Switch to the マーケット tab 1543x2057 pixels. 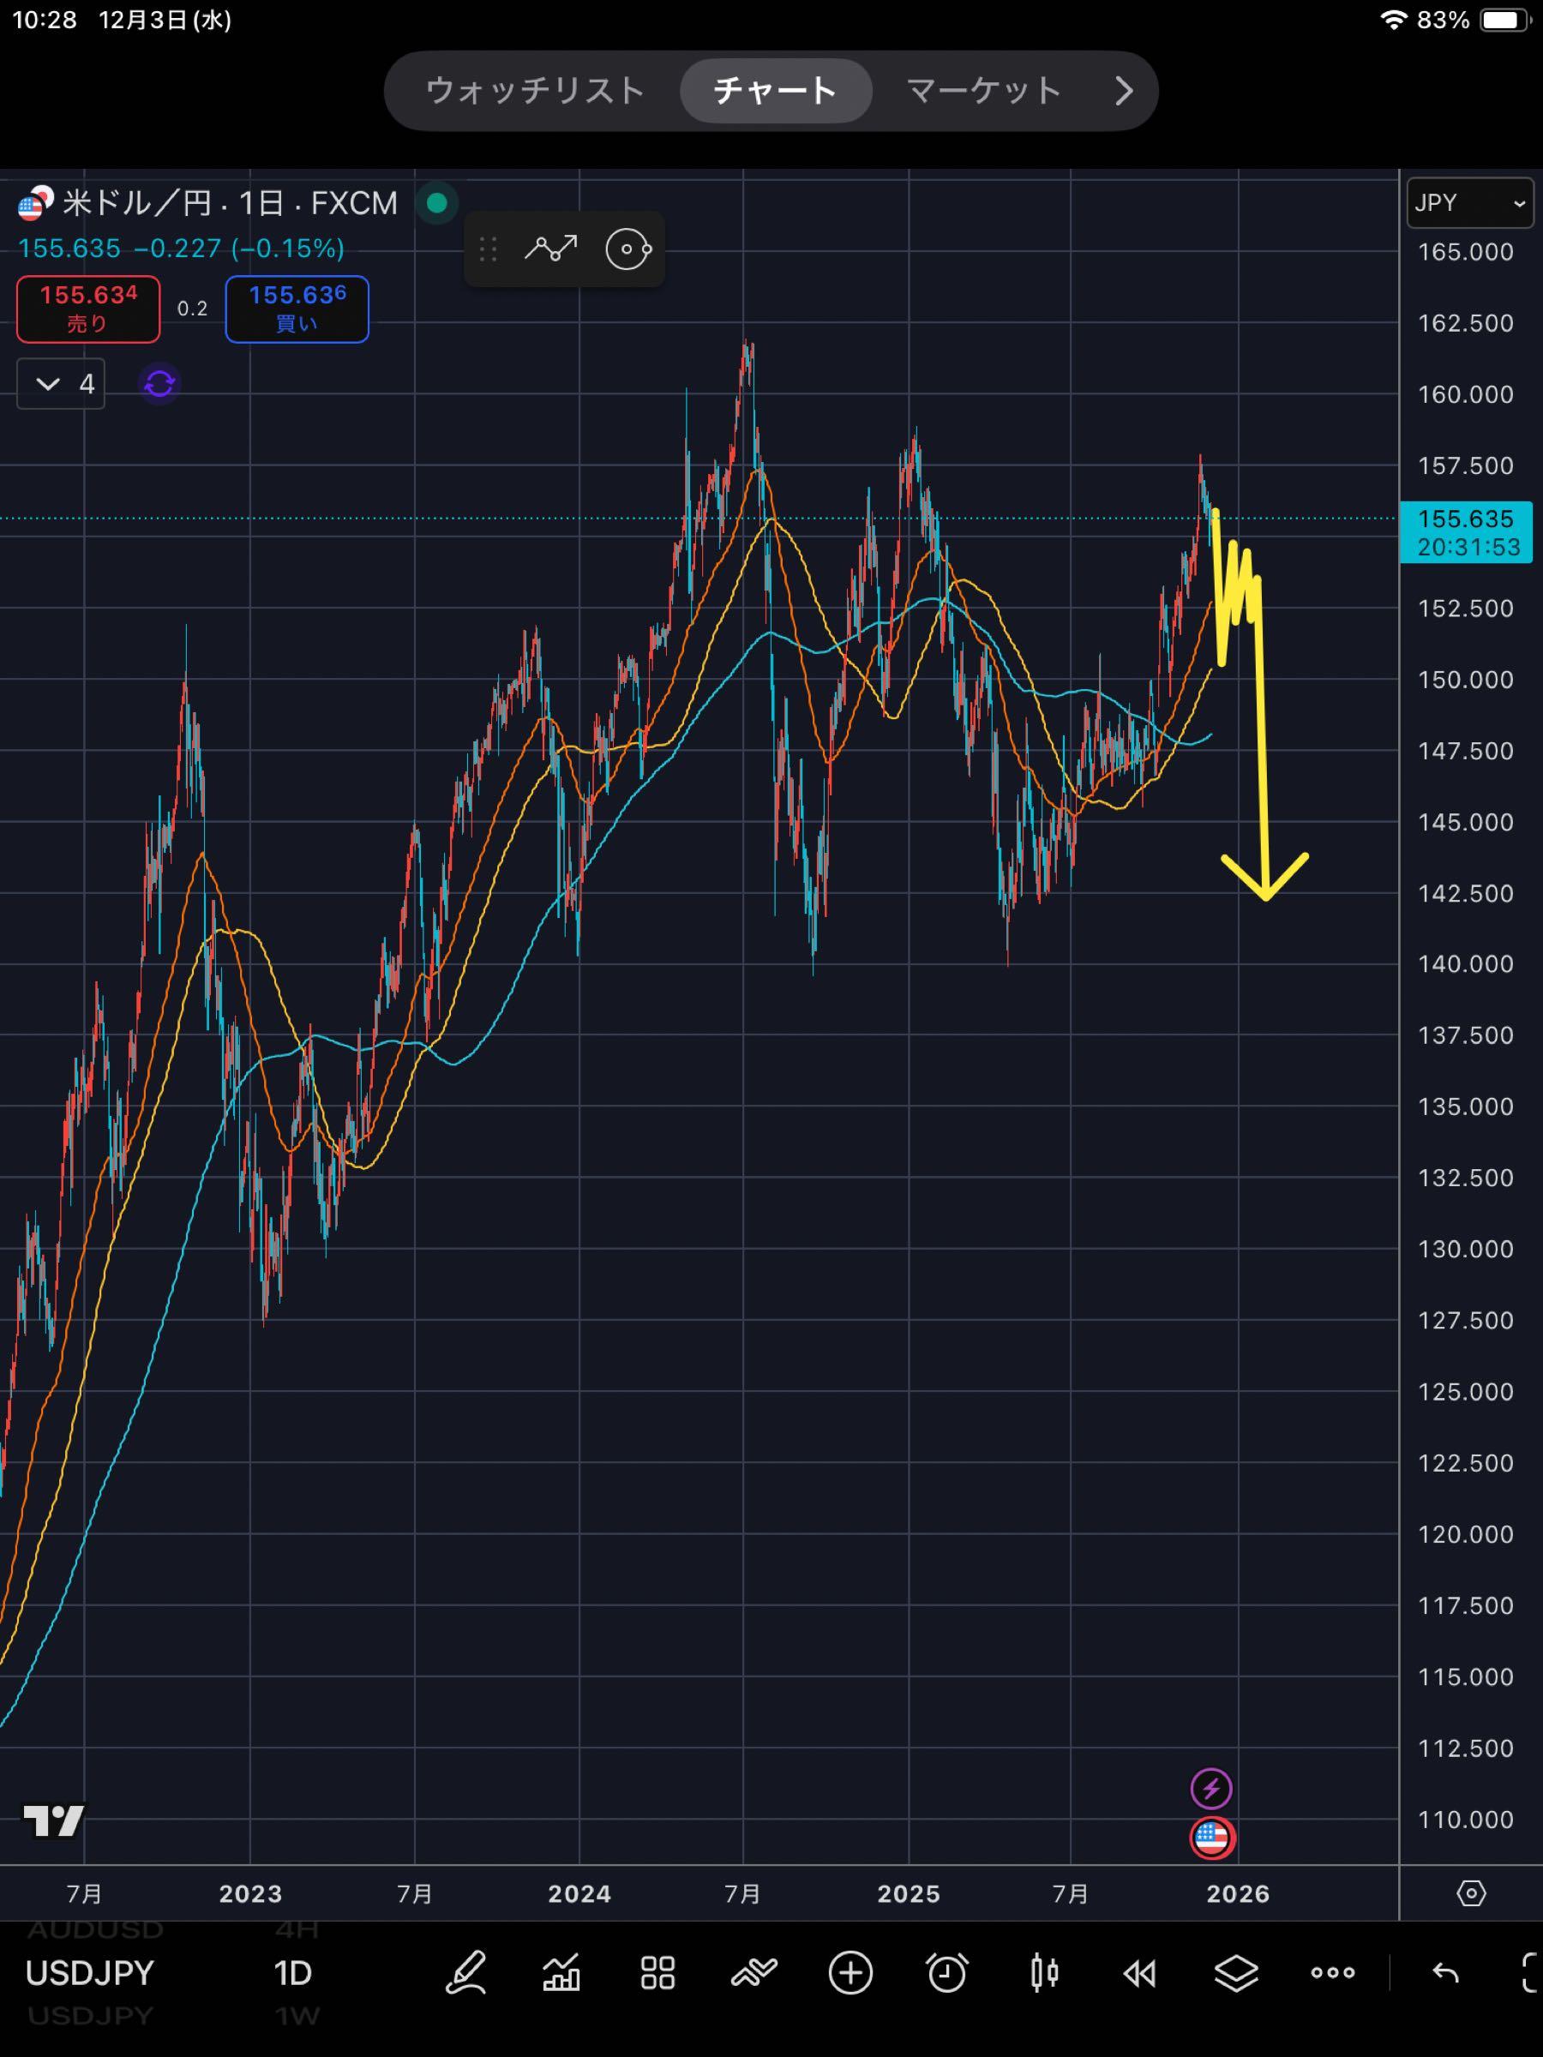pyautogui.click(x=983, y=90)
